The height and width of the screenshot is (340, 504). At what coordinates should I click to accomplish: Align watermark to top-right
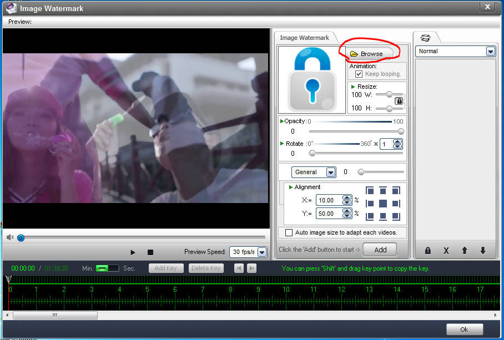click(396, 191)
